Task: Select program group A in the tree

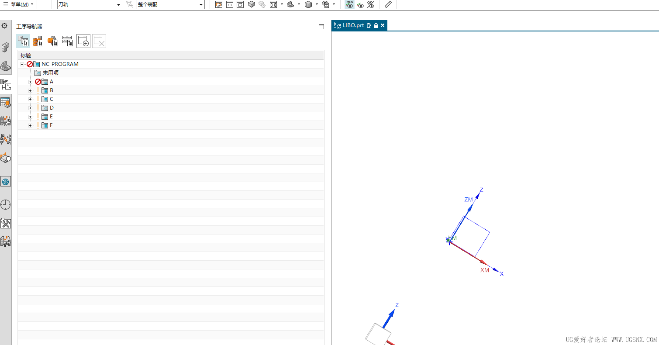Action: coord(52,82)
